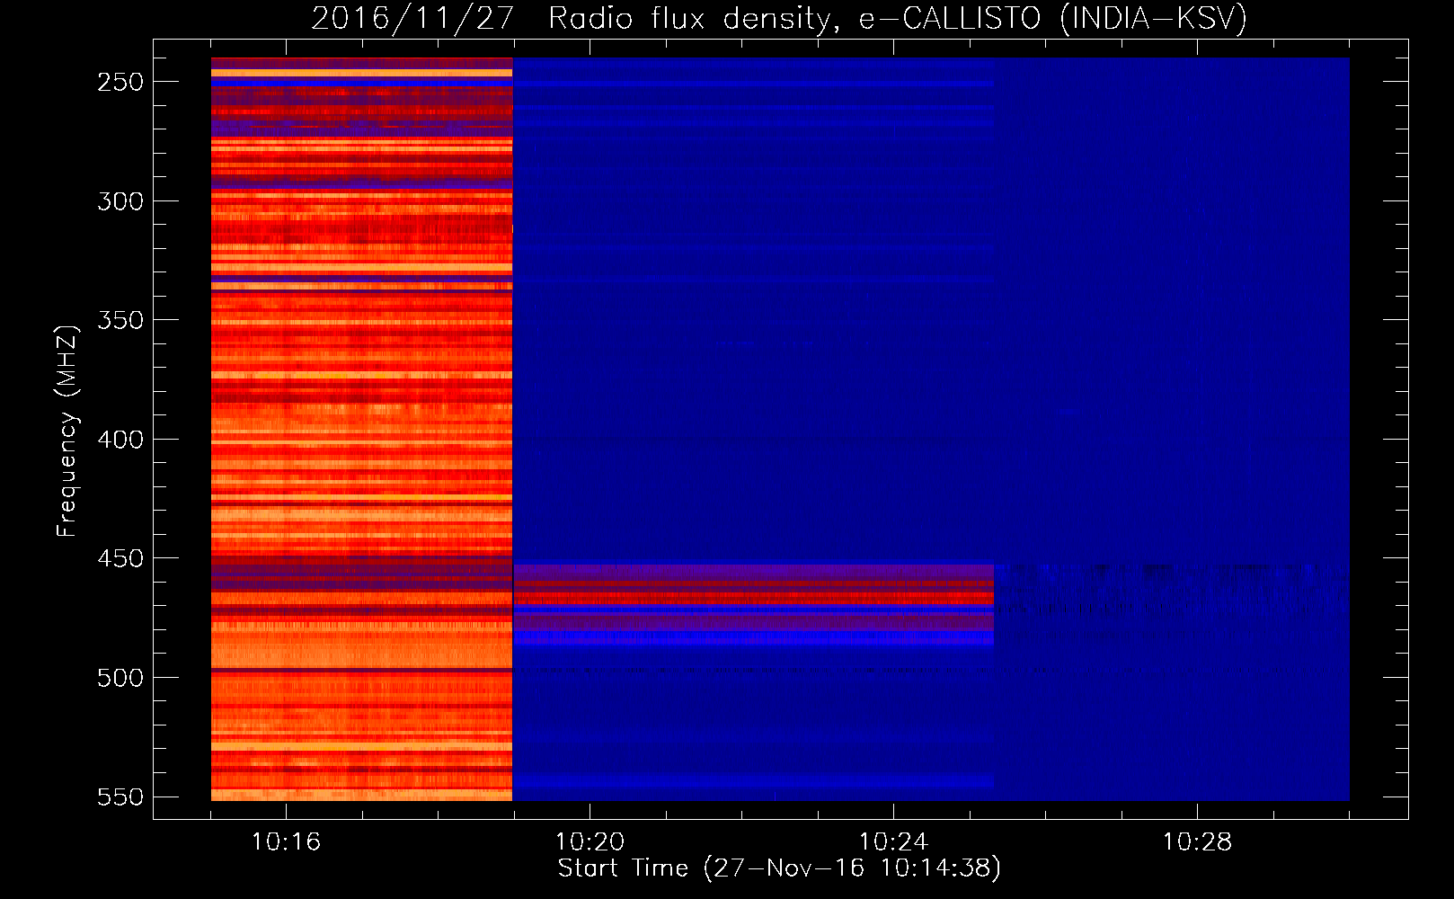Click the 10:20 time tick label
Image resolution: width=1454 pixels, height=899 pixels.
(x=590, y=842)
